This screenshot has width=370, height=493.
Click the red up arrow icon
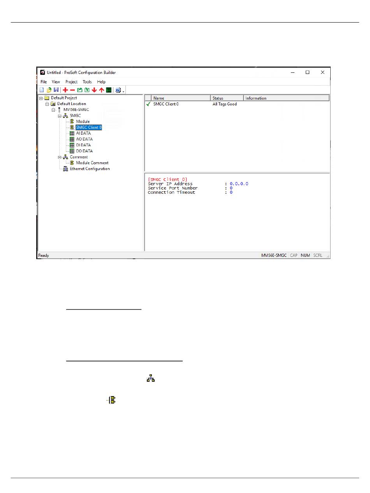coord(101,90)
